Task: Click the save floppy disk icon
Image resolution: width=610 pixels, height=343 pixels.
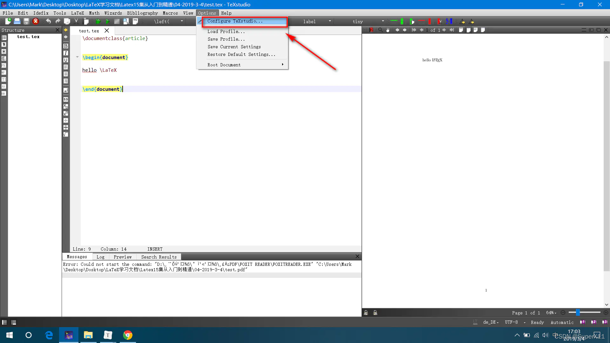Action: [26, 21]
